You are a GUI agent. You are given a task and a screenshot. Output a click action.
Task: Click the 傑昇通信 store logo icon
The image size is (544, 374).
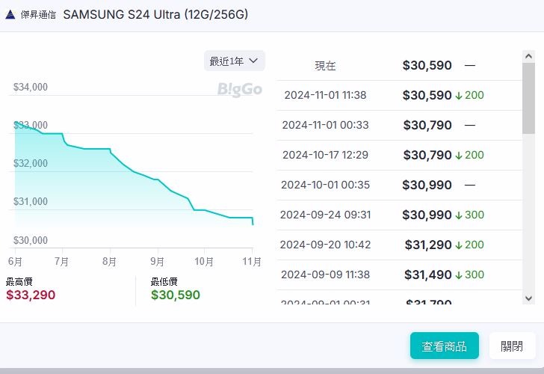(10, 15)
